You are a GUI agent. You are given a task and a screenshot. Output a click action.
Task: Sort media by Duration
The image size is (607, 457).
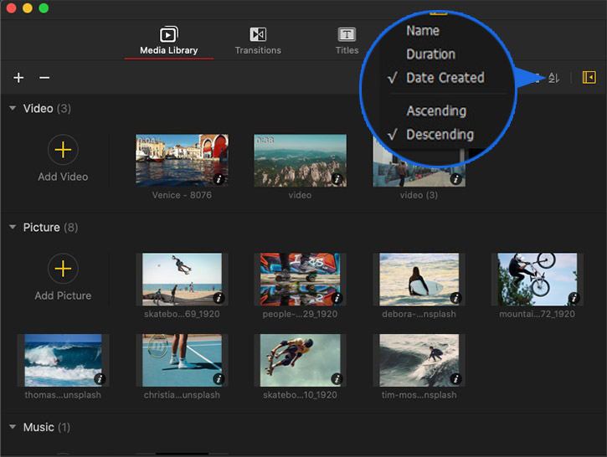(430, 54)
